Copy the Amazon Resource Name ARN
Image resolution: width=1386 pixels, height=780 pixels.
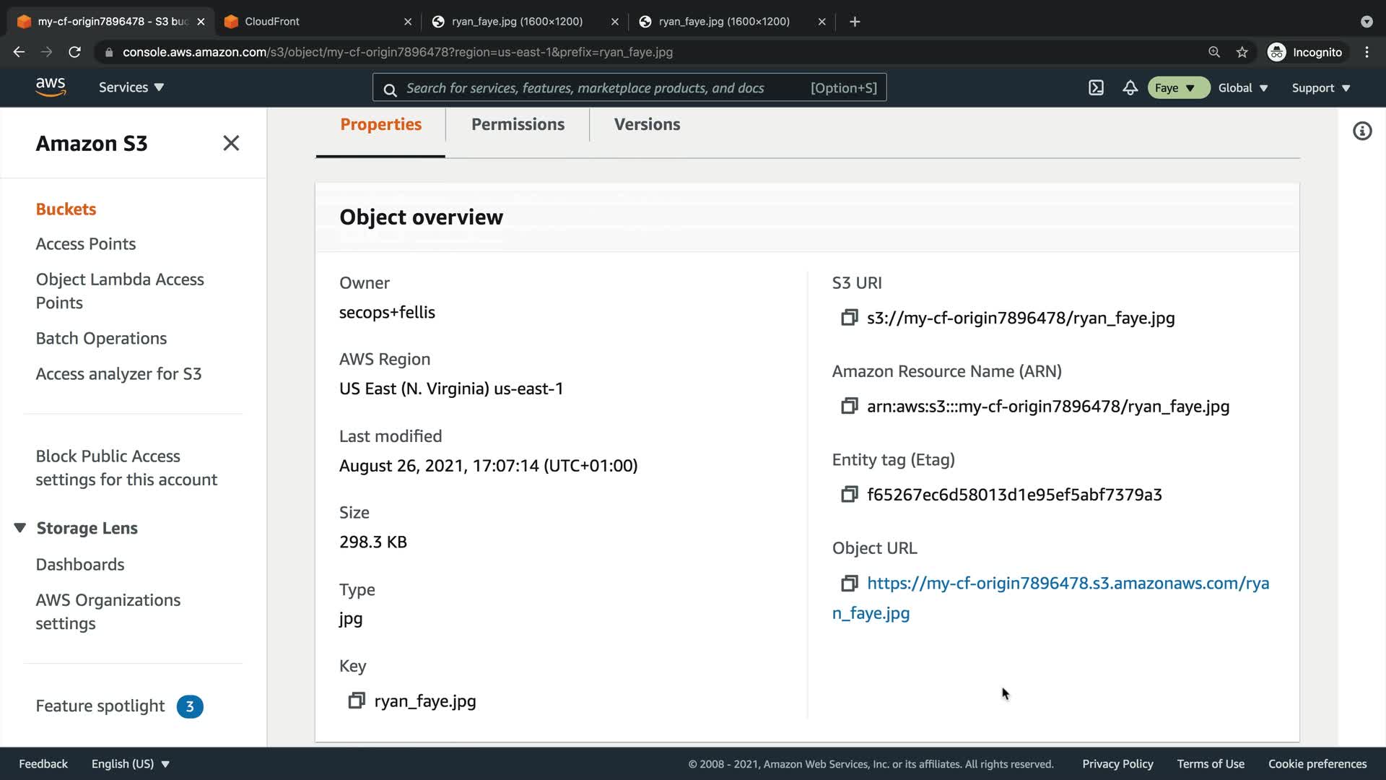pos(849,406)
